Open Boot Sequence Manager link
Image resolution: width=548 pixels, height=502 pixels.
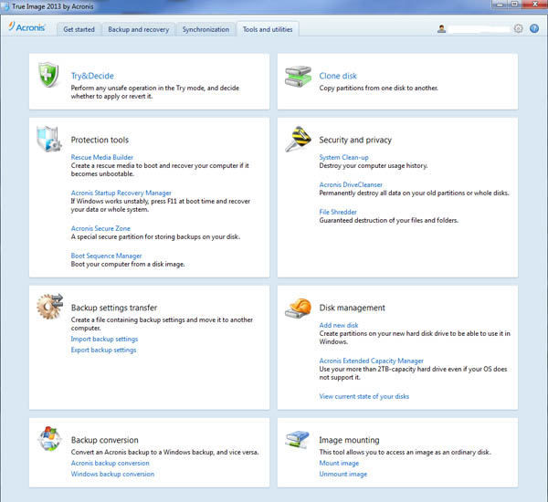106,256
